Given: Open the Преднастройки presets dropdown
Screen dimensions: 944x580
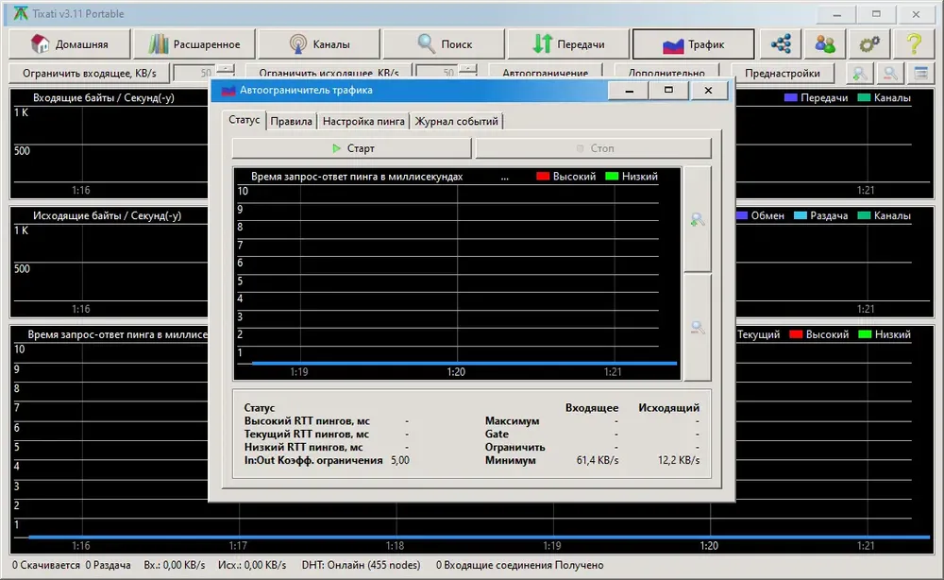Looking at the screenshot, I should tap(782, 74).
